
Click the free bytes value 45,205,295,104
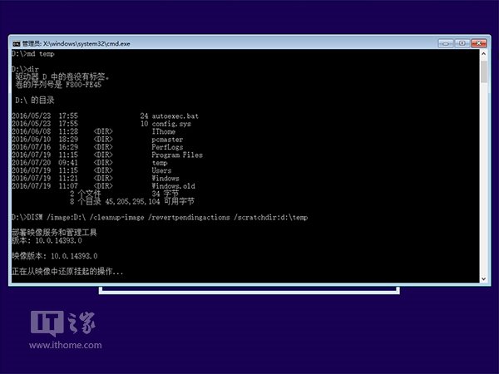click(132, 202)
